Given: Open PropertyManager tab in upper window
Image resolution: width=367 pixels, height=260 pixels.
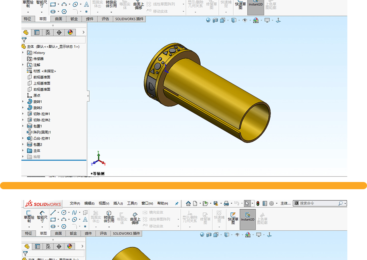Looking at the screenshot, I should [x=37, y=32].
